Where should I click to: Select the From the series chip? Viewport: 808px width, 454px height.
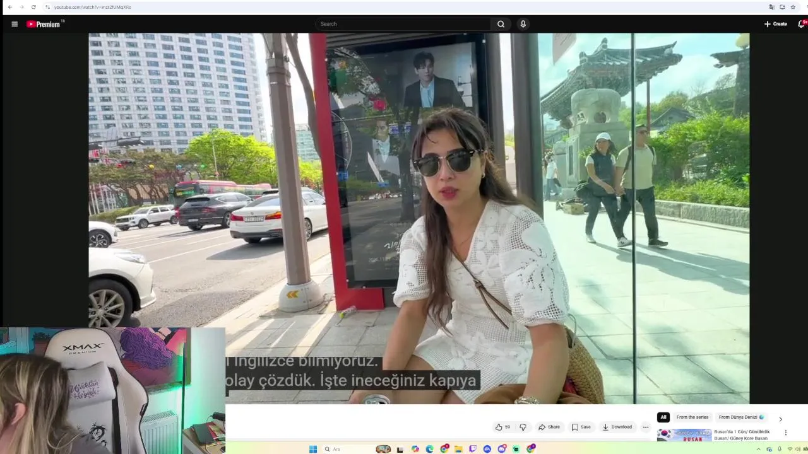[x=692, y=417]
